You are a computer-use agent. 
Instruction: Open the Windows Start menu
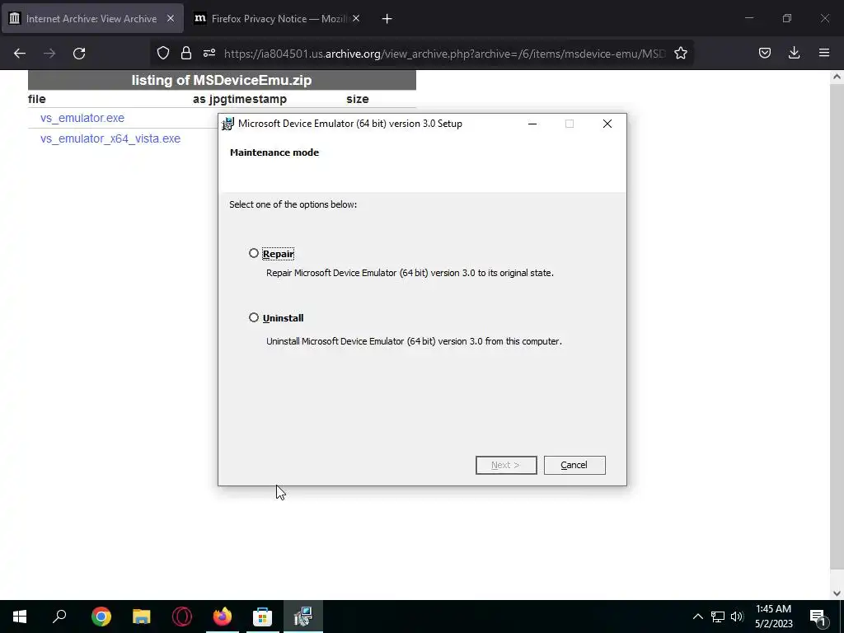pos(20,617)
